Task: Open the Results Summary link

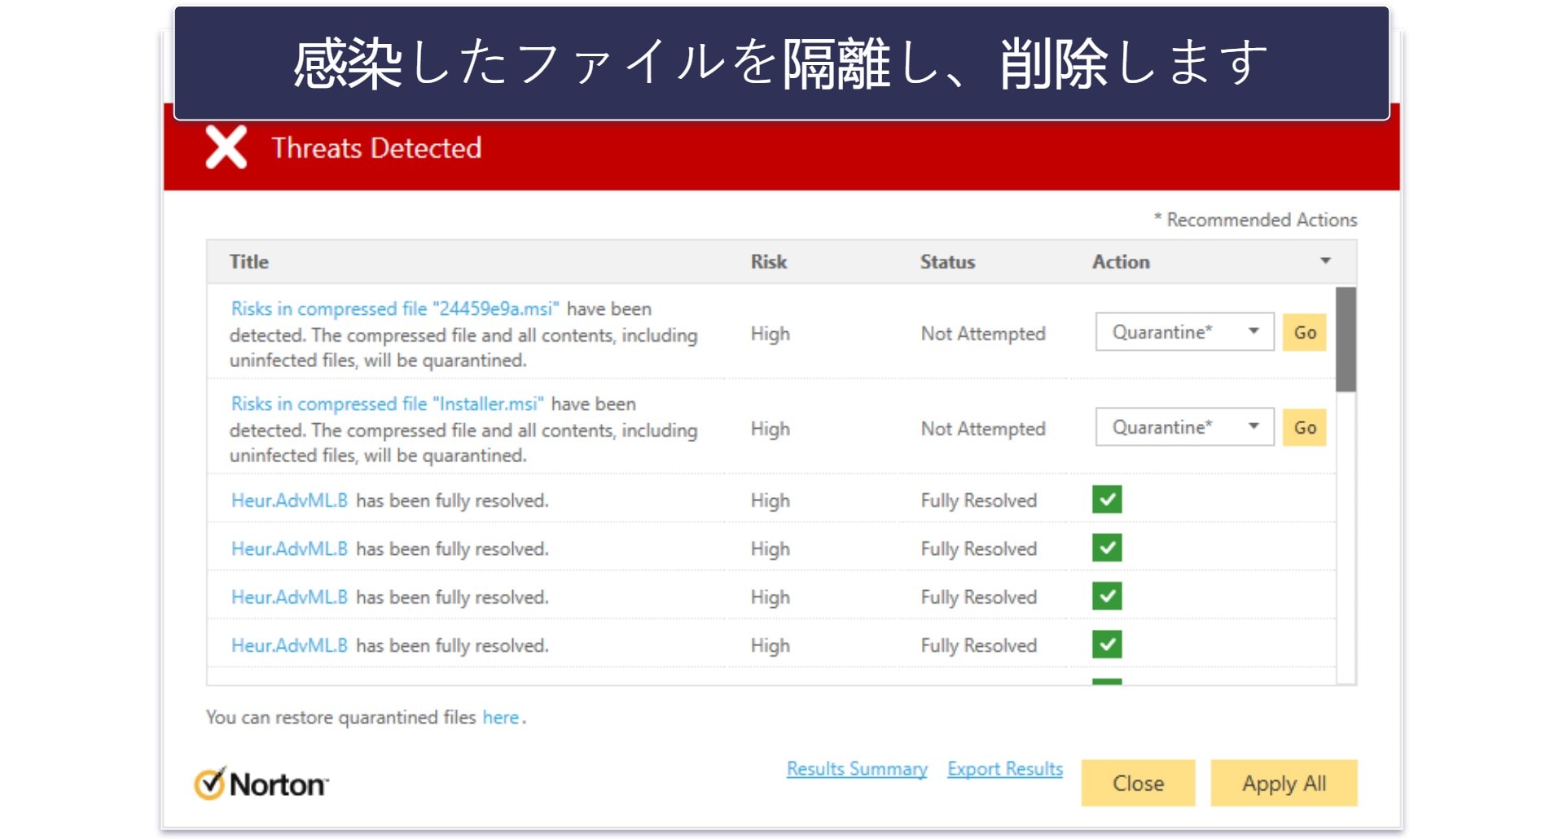Action: click(857, 769)
